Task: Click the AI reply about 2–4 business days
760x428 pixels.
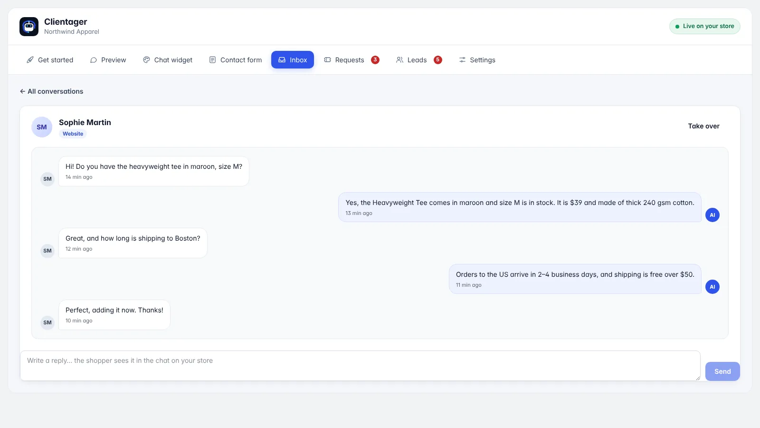Action: pyautogui.click(x=575, y=279)
